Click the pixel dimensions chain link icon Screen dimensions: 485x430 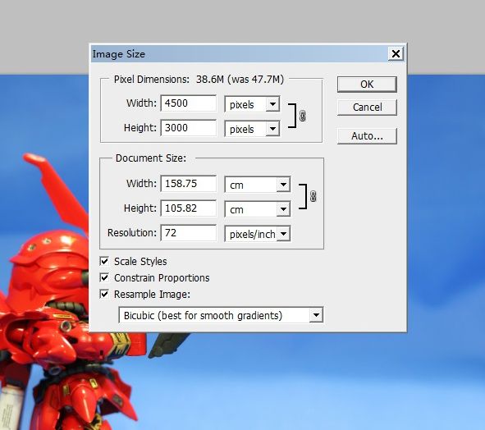pyautogui.click(x=303, y=116)
